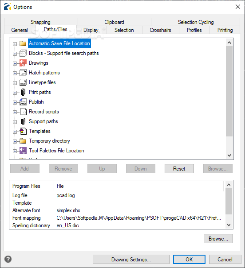
Task: Select the Font mapping row
Action: pyautogui.click(x=118, y=218)
